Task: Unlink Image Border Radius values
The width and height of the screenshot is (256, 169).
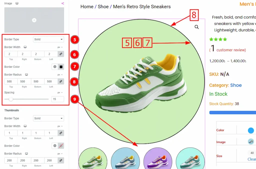Action: pyautogui.click(x=61, y=82)
